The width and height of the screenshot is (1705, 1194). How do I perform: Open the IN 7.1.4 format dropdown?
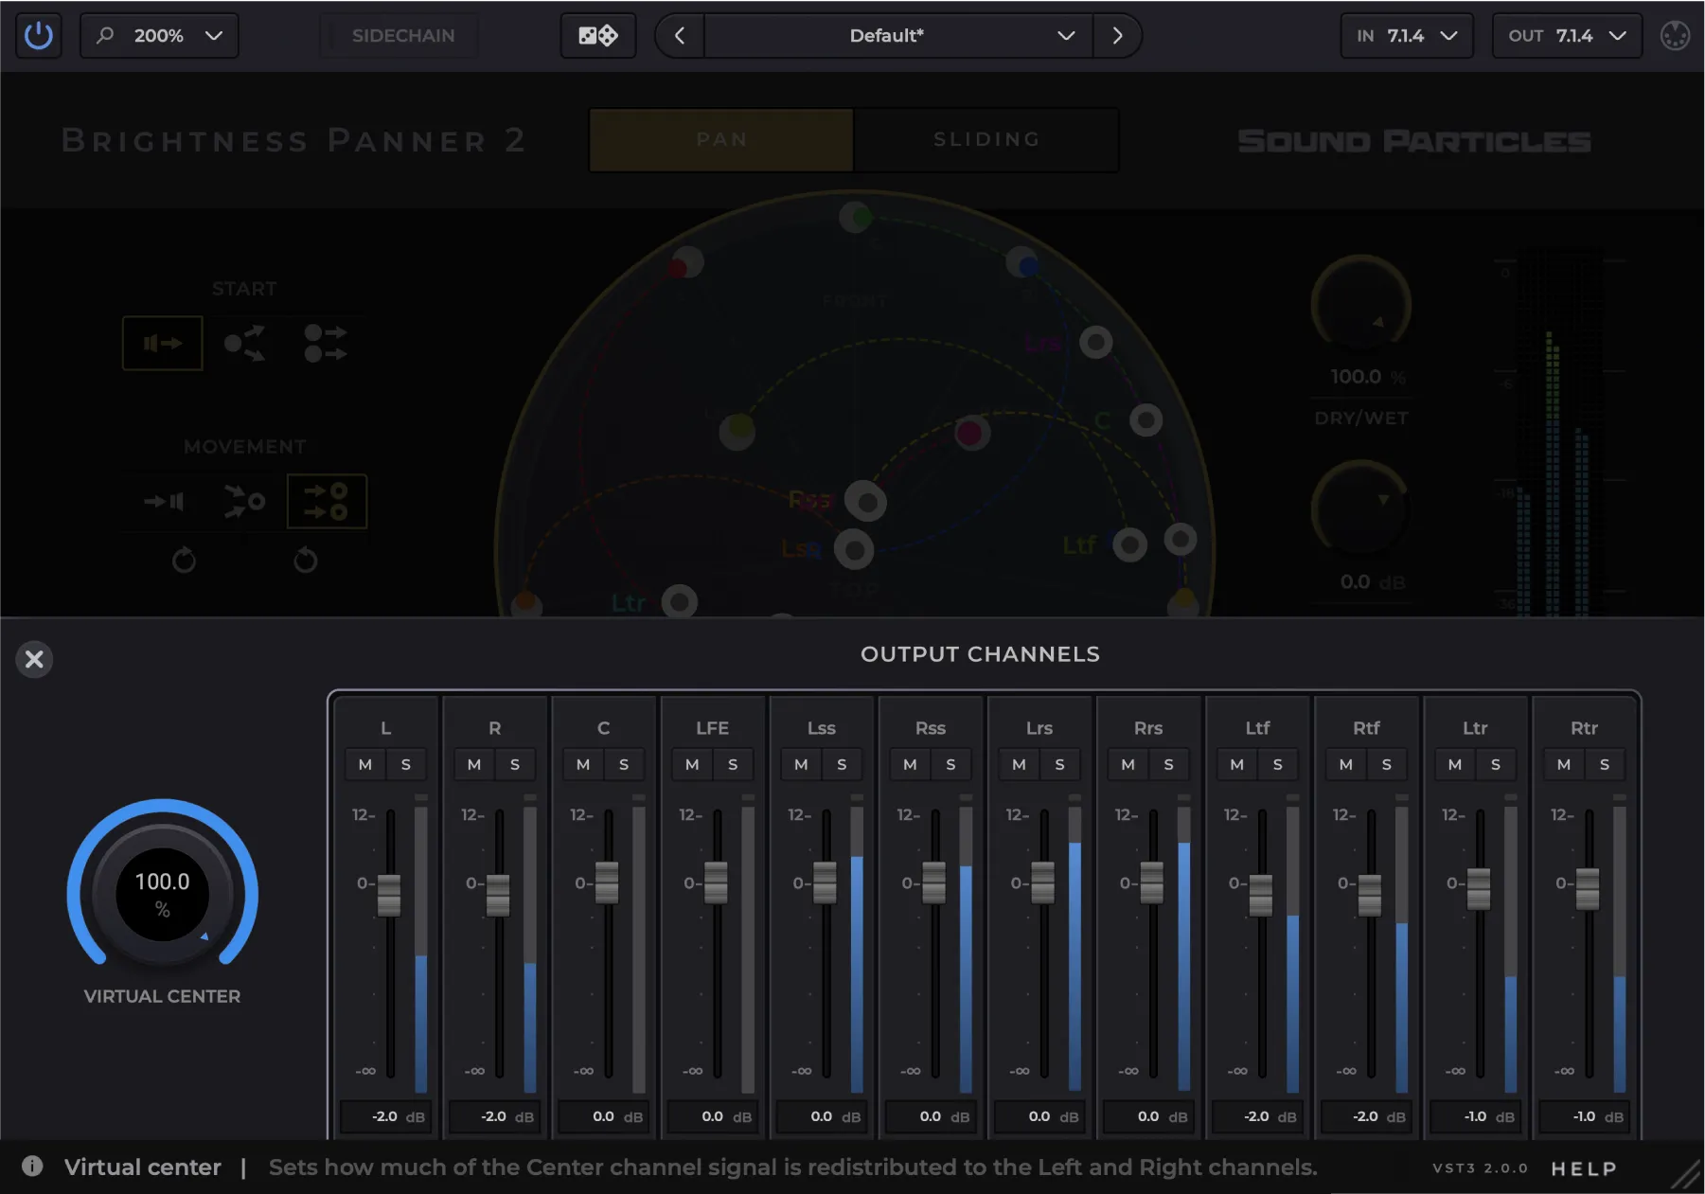pos(1407,36)
